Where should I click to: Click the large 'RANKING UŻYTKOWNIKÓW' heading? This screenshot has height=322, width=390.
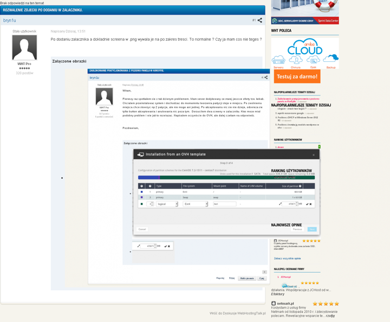(291, 171)
